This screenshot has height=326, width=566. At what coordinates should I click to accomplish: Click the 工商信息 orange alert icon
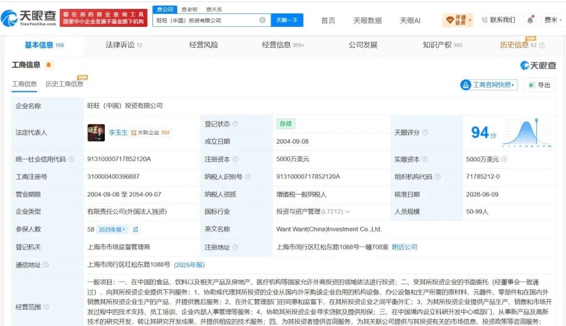coord(49,65)
